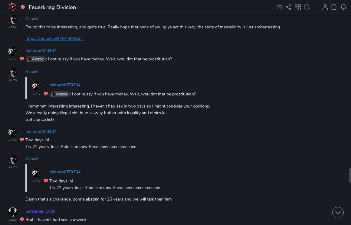Viewport: 351px width, 225px height.
Task: Click the berserker_1488 username
Action: coord(41,211)
